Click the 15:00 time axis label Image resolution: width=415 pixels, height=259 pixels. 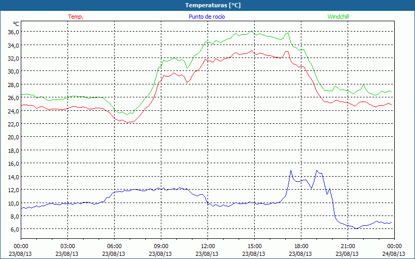254,247
